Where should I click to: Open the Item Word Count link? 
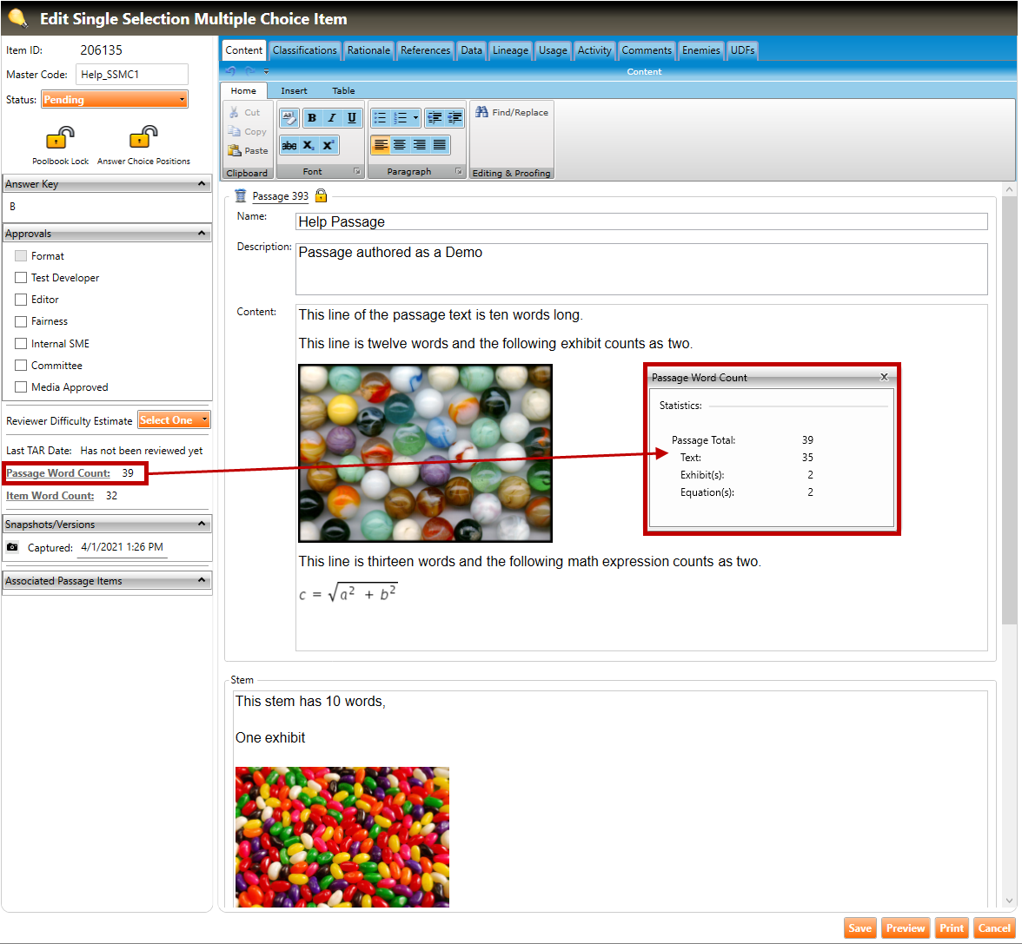(x=50, y=496)
